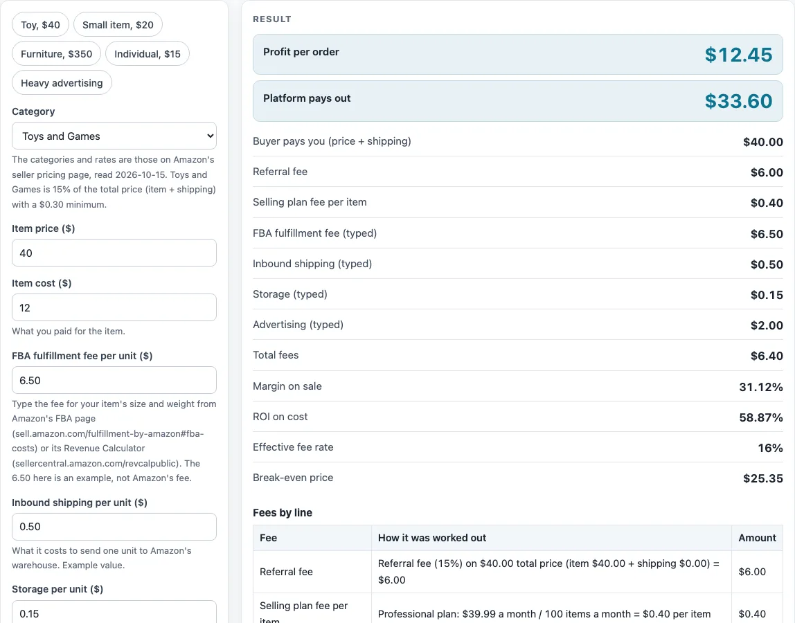Click into the Storage per unit field
Image resolution: width=795 pixels, height=623 pixels.
(114, 612)
